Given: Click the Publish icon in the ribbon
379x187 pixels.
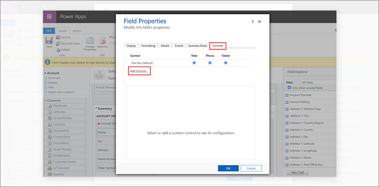Looking at the screenshot, I should [x=58, y=50].
